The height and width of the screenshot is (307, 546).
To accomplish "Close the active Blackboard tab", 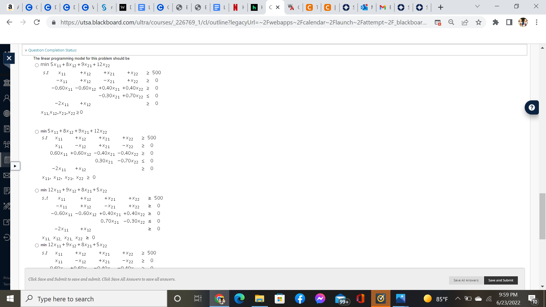I will tap(278, 7).
